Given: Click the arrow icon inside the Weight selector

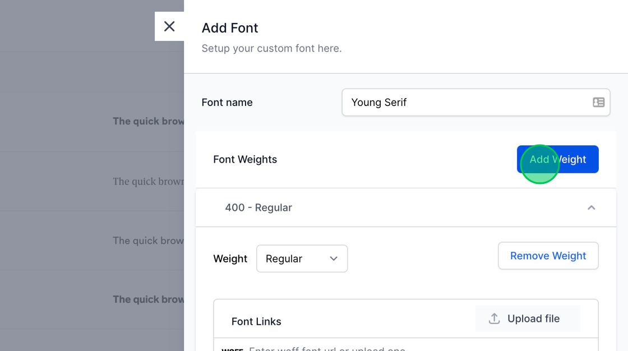Looking at the screenshot, I should pyautogui.click(x=334, y=258).
